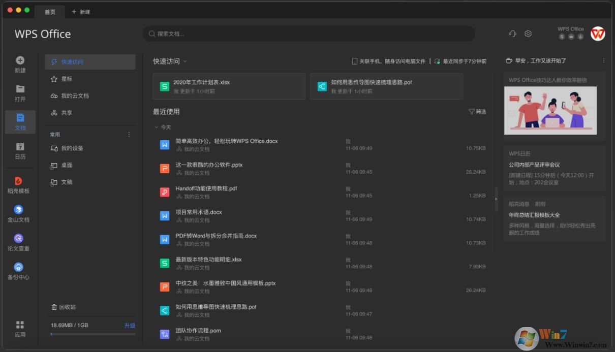Open the 打开 folder icon

[20, 89]
